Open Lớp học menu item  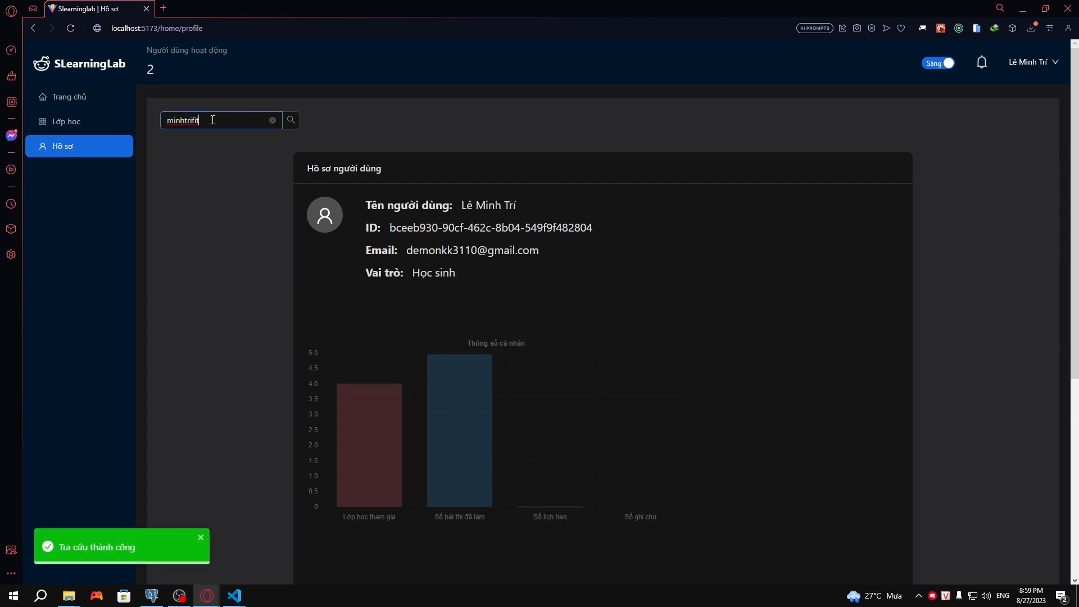[x=66, y=121]
